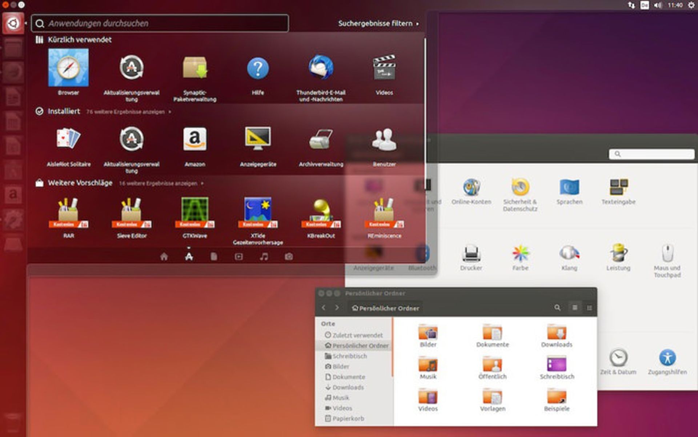698x437 pixels.
Task: Open the Hilfe application icon
Action: click(x=258, y=68)
